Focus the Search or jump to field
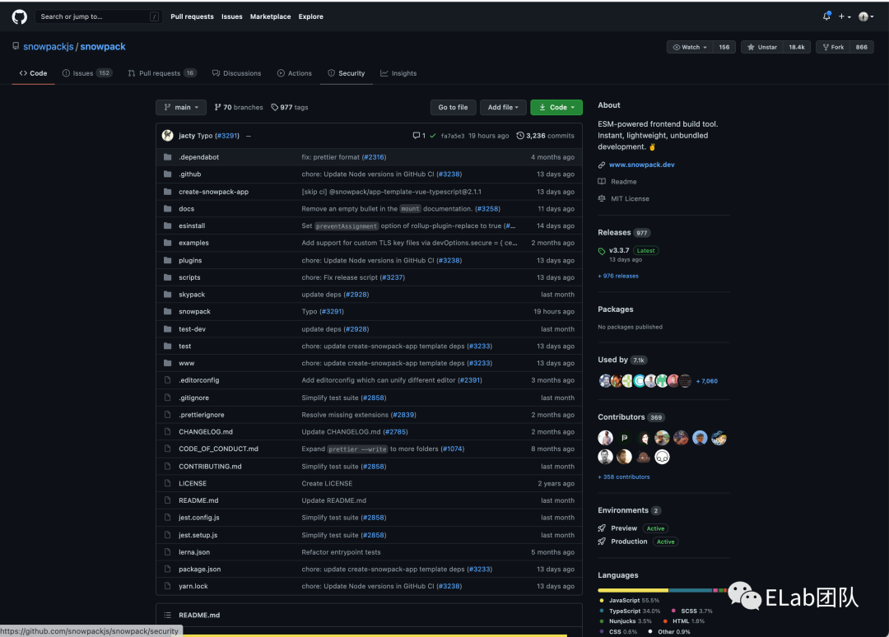The width and height of the screenshot is (889, 637). coord(99,16)
